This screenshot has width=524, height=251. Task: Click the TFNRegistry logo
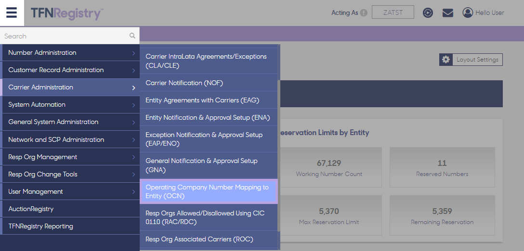tap(67, 13)
